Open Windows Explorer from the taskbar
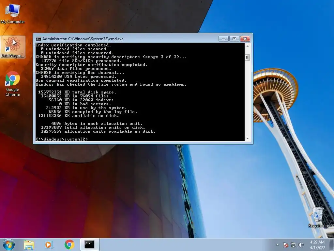Screen dimensions: 334x251 click(x=29, y=244)
